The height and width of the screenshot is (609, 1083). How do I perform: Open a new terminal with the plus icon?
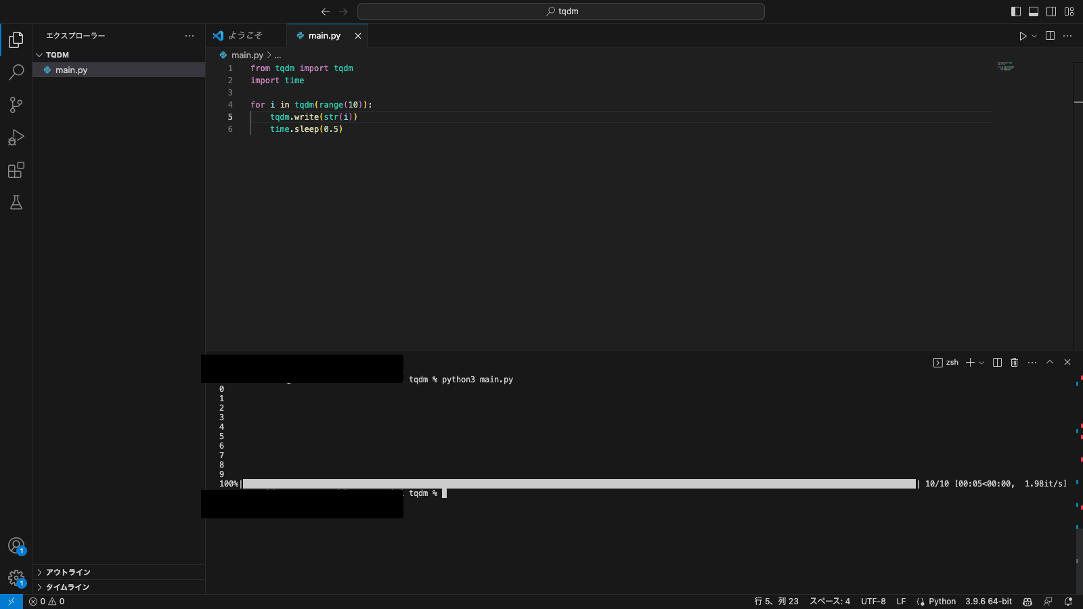971,362
